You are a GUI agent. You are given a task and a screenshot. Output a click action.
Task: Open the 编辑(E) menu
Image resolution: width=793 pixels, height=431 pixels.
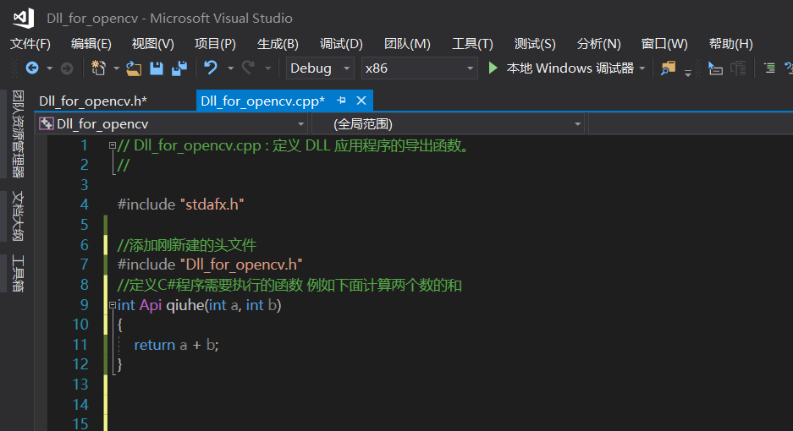(91, 44)
